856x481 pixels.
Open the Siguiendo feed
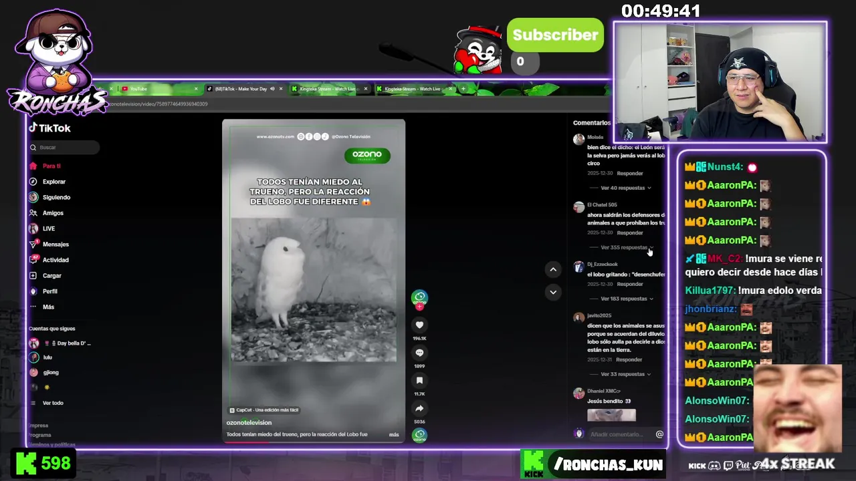coord(49,197)
